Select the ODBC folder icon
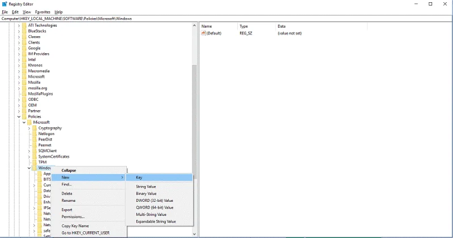Screen dimensions: 453x238 coord(24,99)
